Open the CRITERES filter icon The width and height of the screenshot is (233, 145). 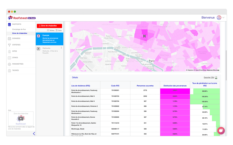[x=9, y=45]
